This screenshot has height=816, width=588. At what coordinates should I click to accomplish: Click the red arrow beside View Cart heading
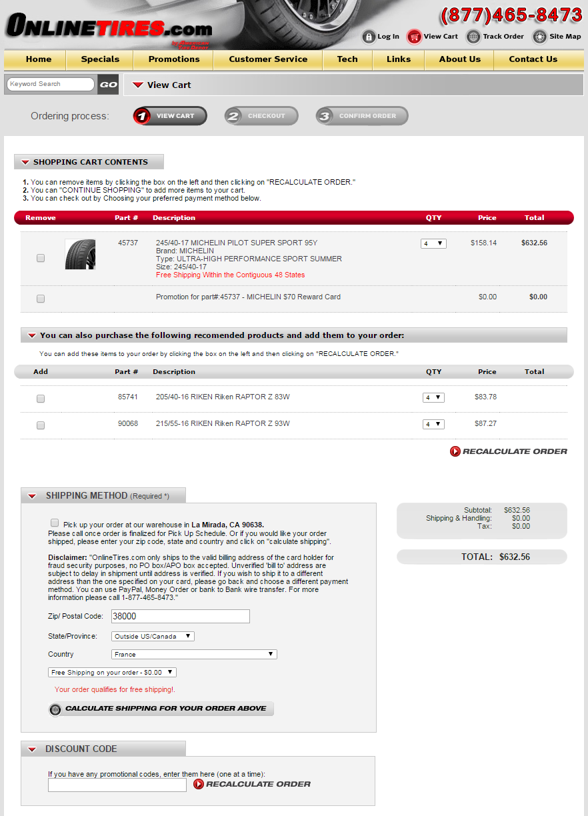(138, 85)
